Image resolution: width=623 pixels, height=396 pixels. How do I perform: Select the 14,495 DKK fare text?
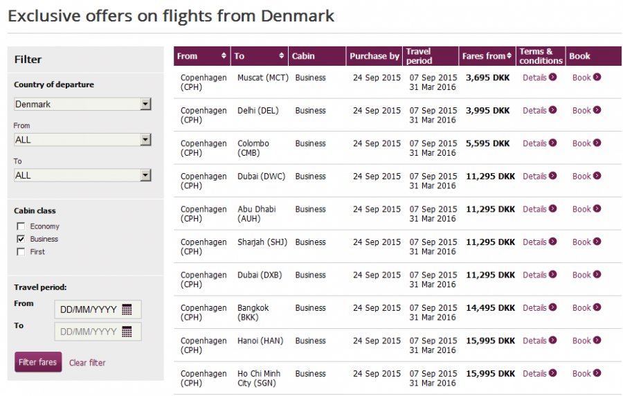pos(490,308)
